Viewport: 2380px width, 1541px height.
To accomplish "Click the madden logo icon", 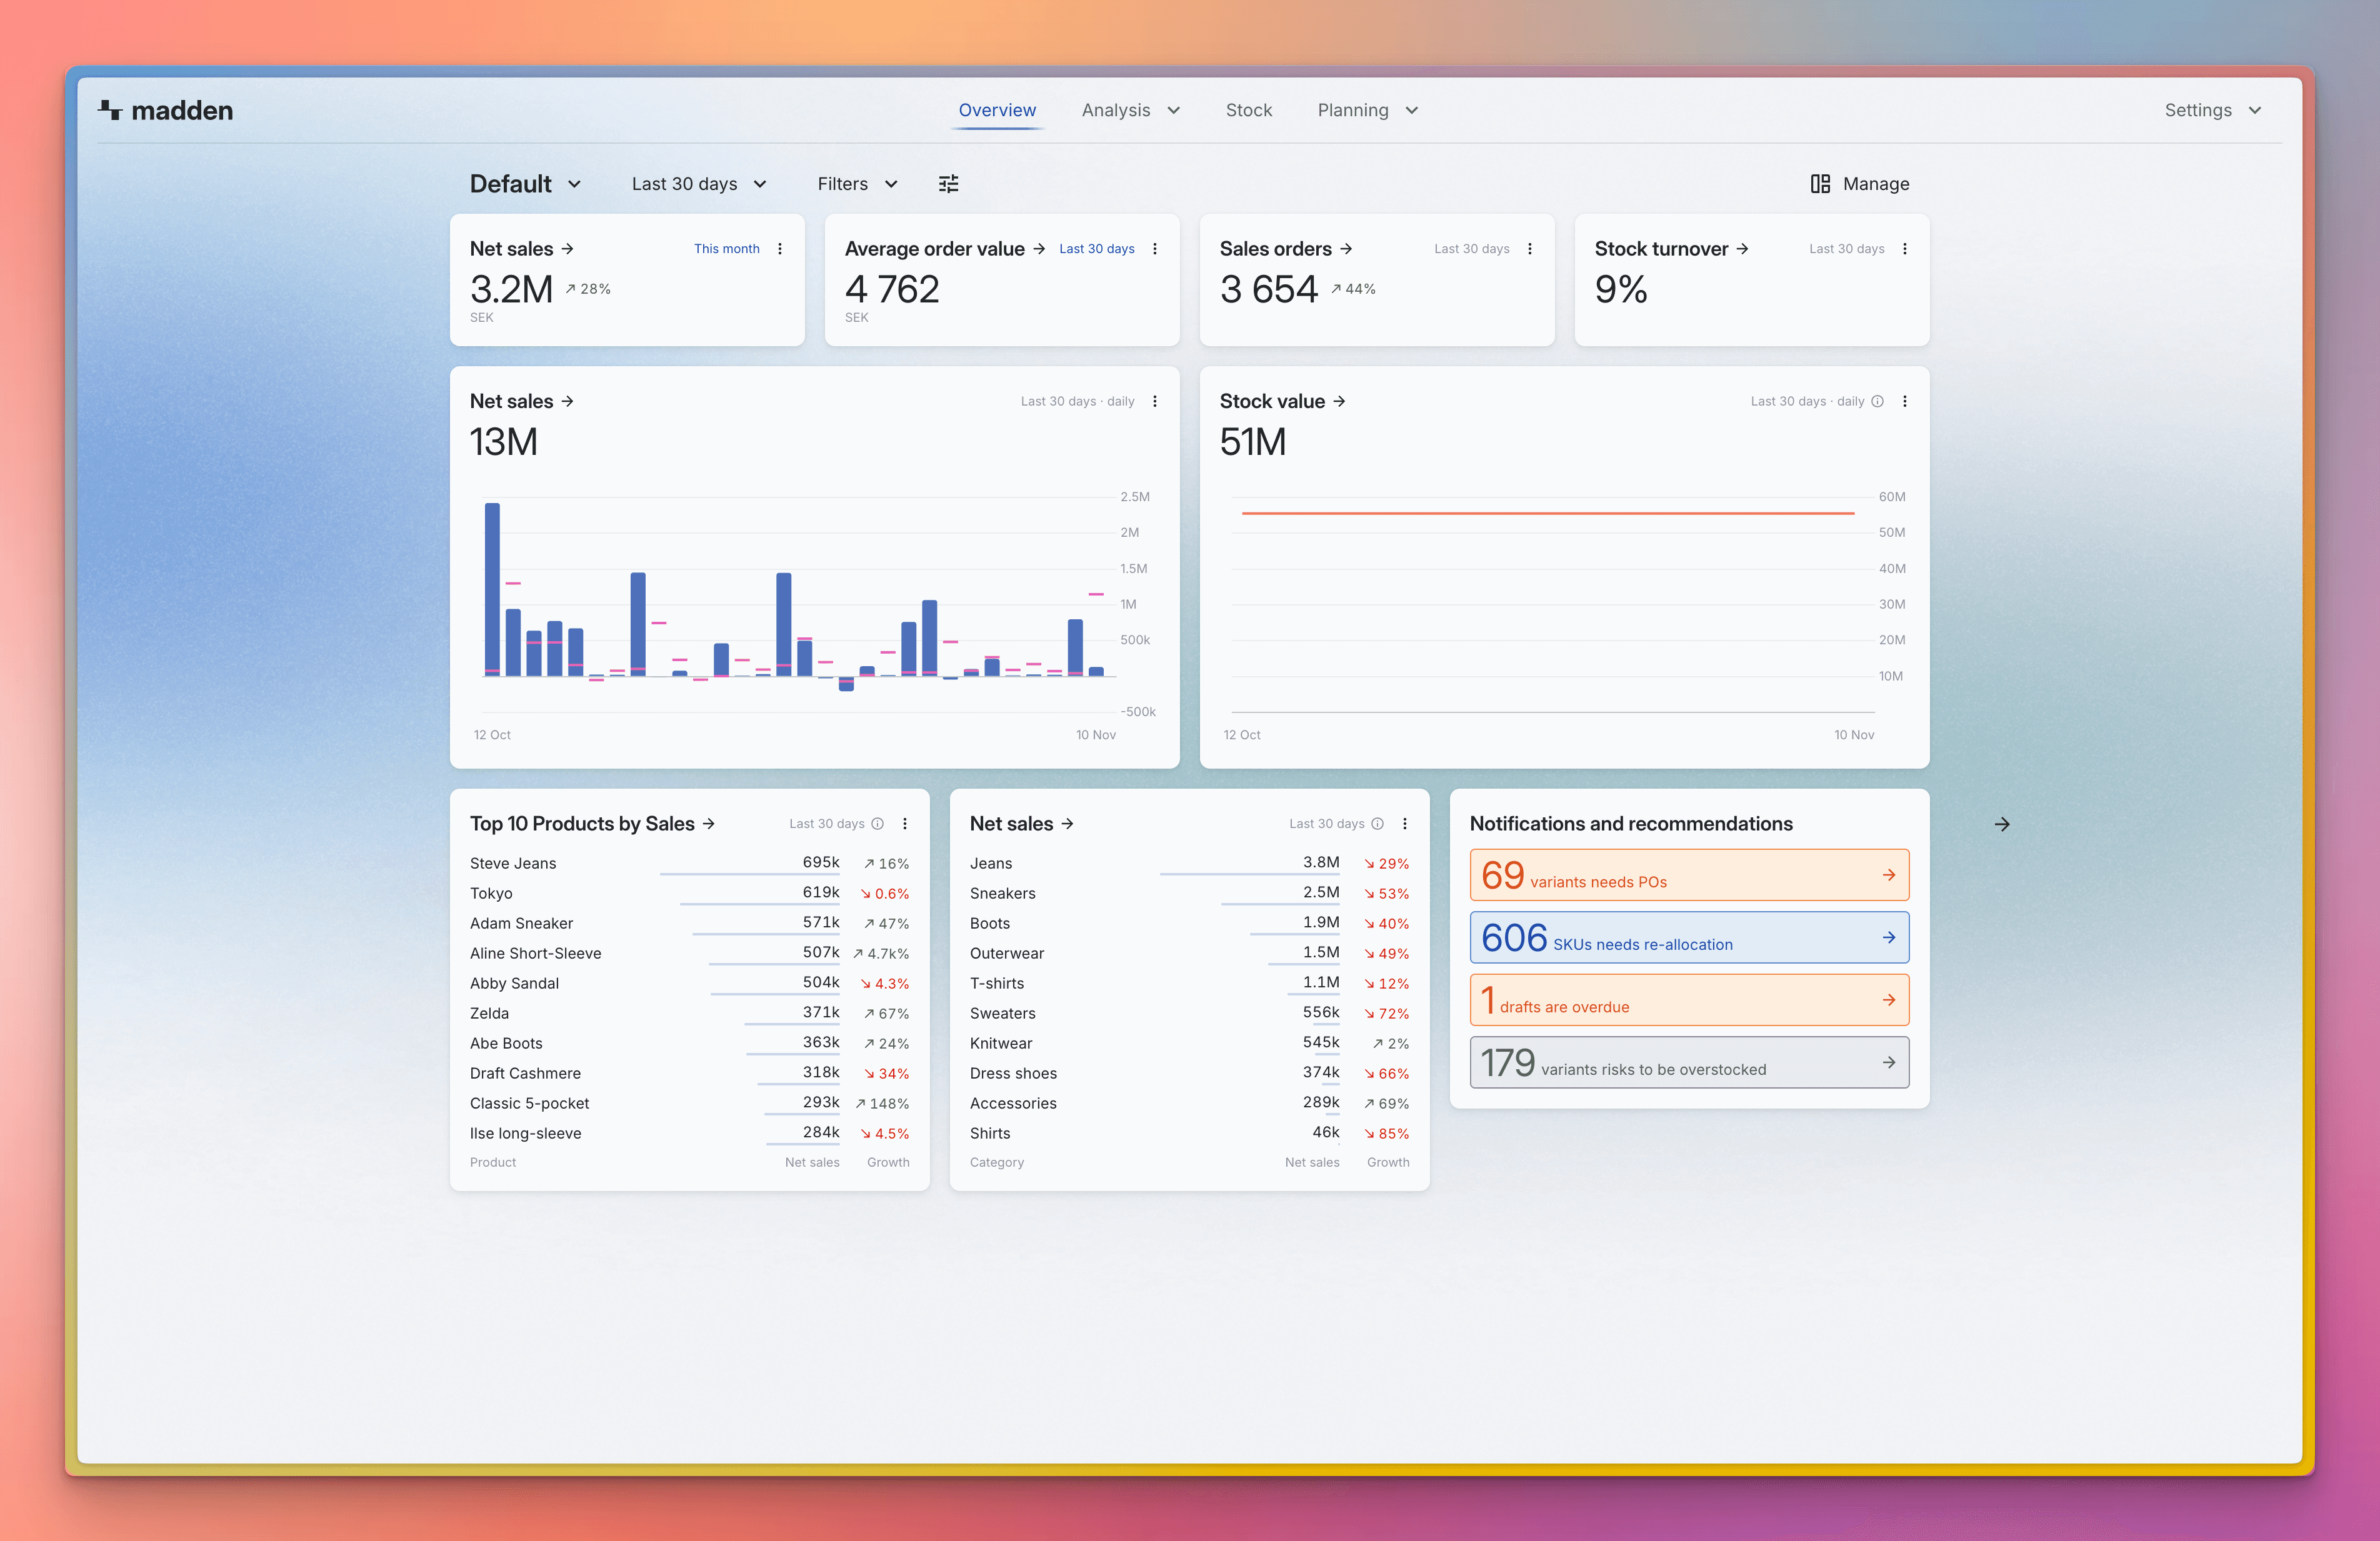I will pos(110,110).
